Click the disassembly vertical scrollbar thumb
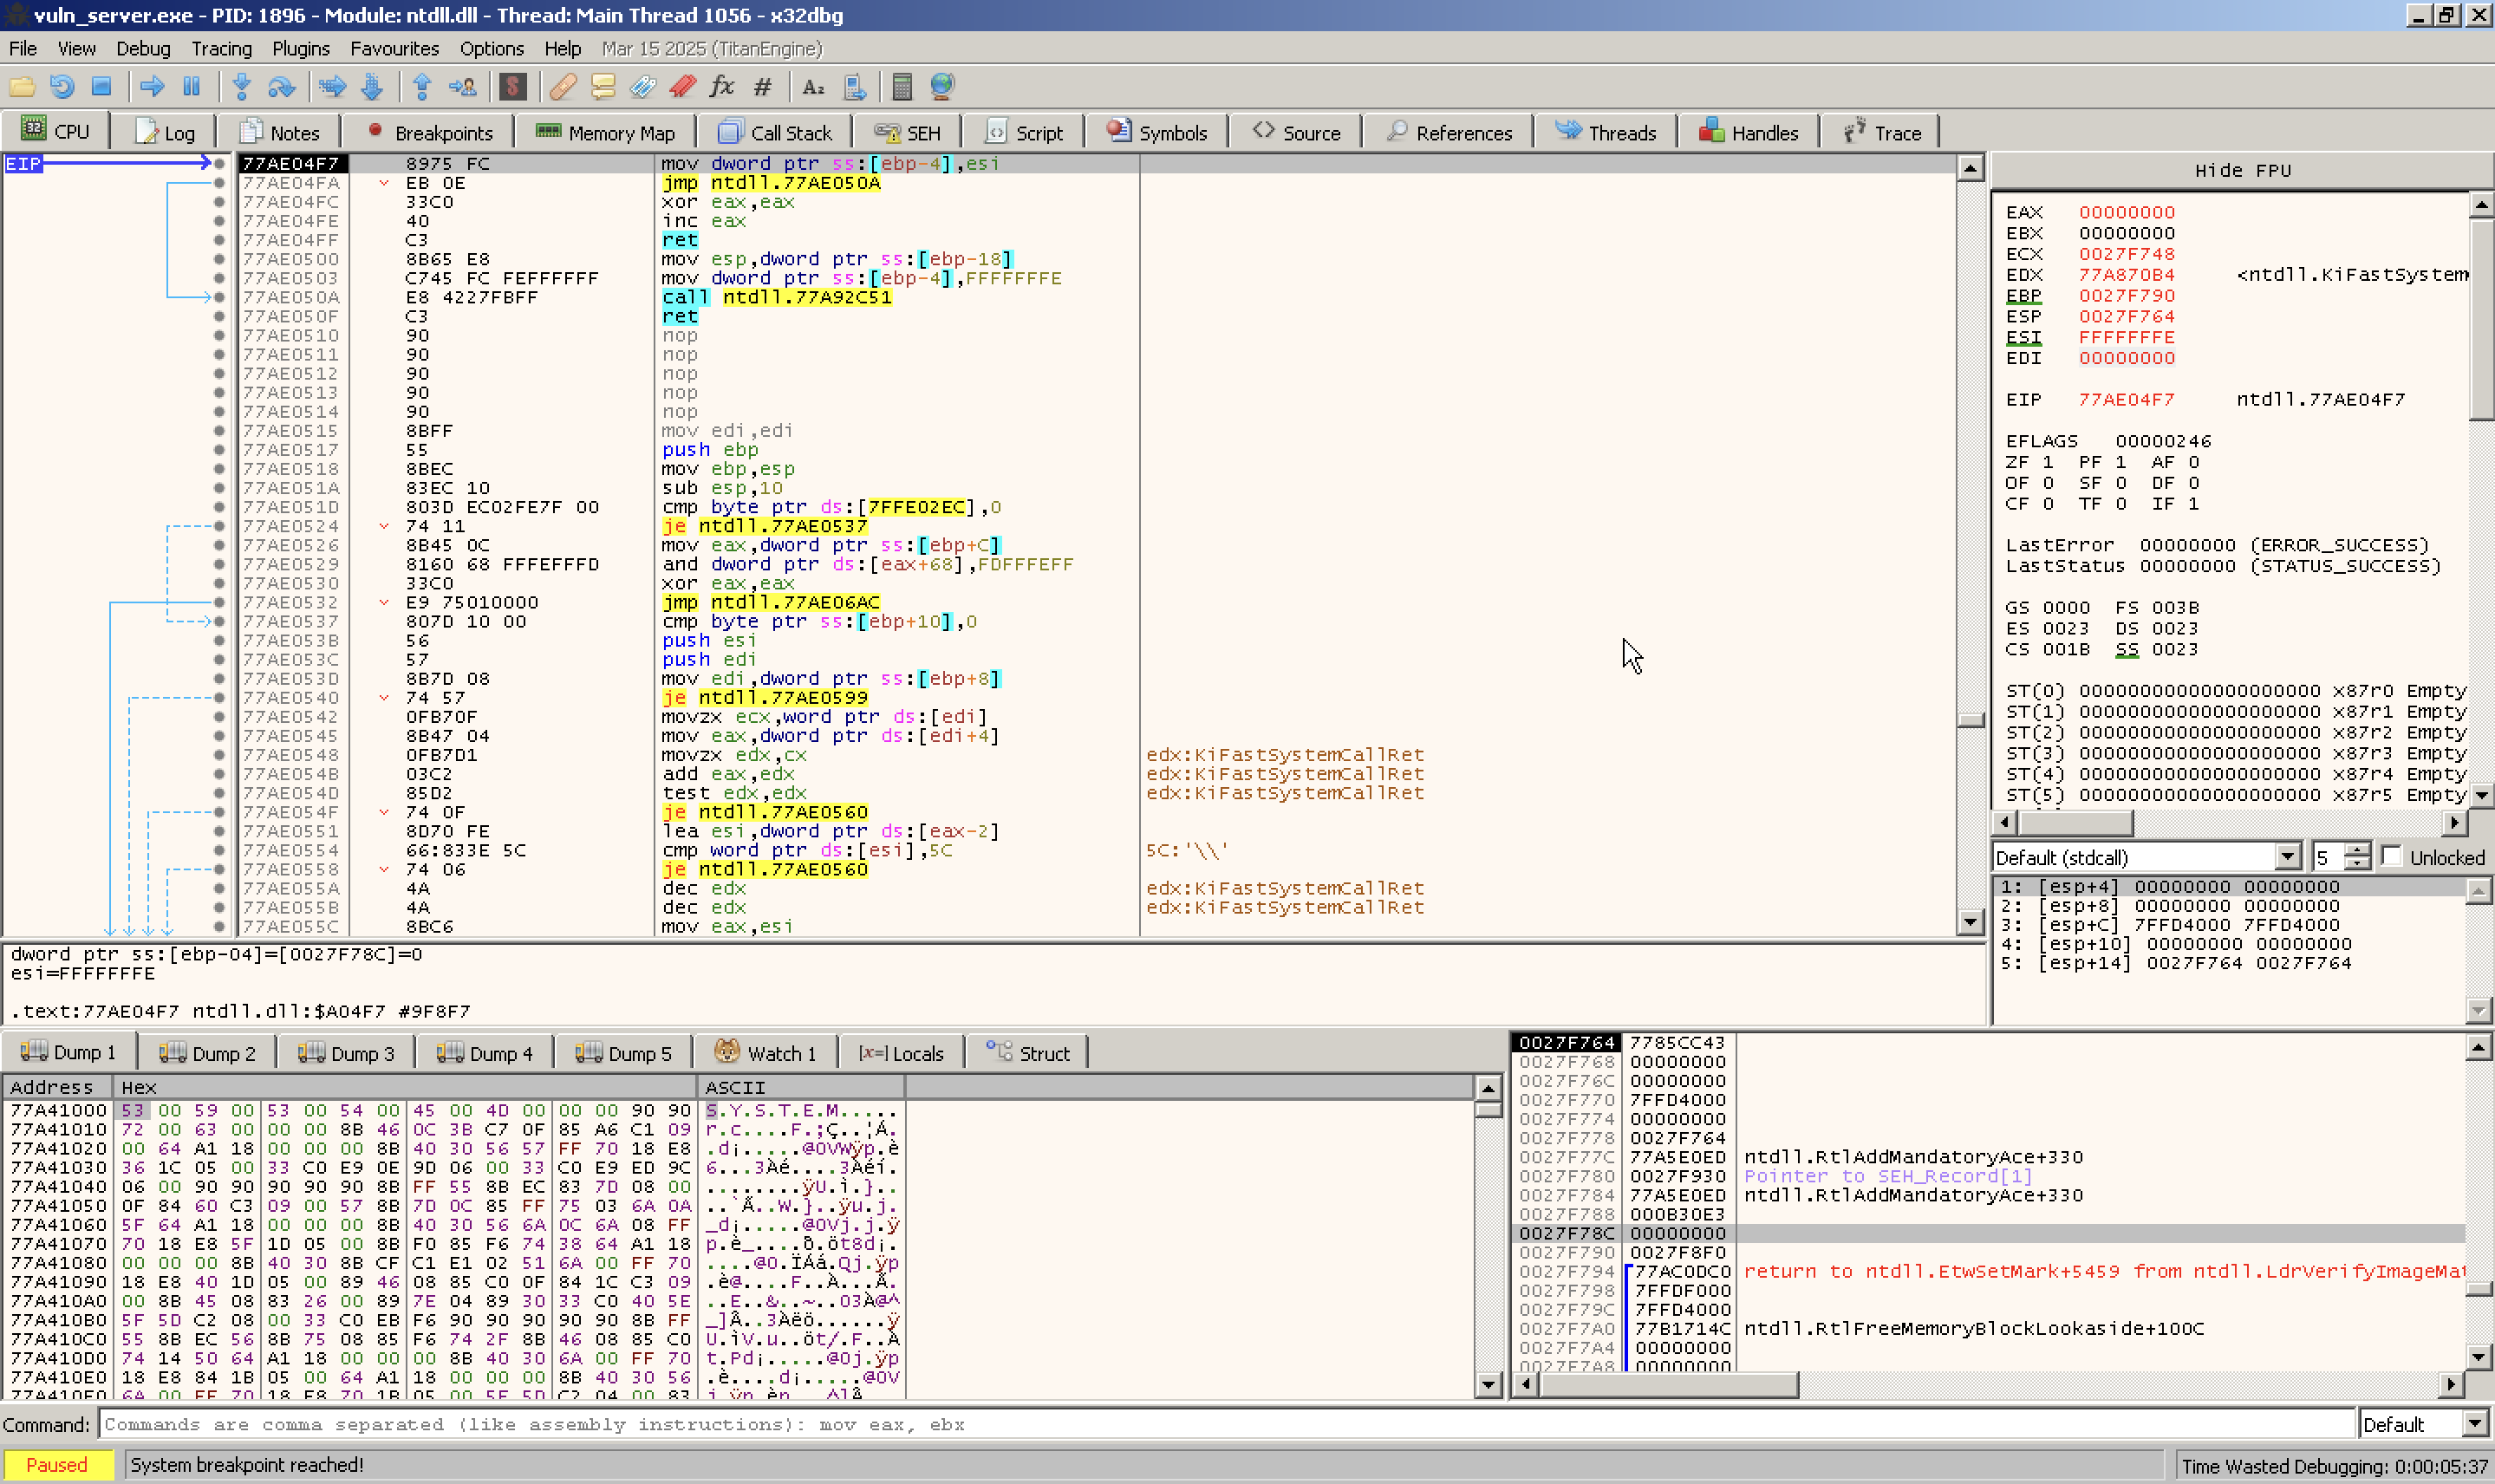The width and height of the screenshot is (2495, 1484). tap(1970, 720)
